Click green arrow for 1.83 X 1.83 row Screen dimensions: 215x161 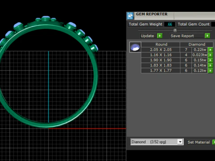(211, 65)
